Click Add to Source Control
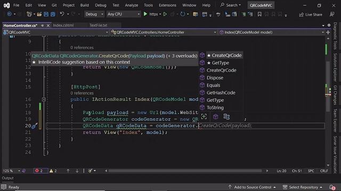 pos(252,187)
